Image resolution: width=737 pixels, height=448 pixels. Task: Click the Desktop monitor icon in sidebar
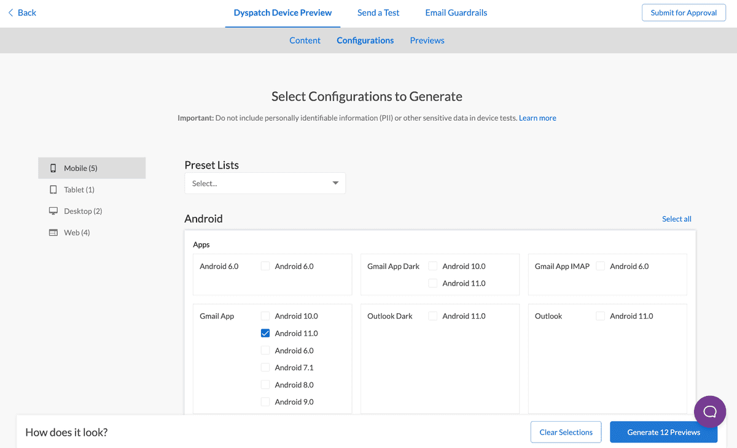point(53,211)
